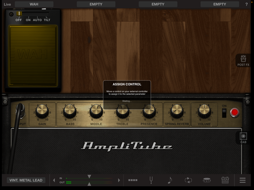Click the AmpliTube logo on the grille

pyautogui.click(x=126, y=146)
